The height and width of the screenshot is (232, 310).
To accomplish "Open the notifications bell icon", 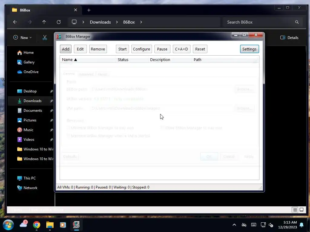I will [302, 225].
